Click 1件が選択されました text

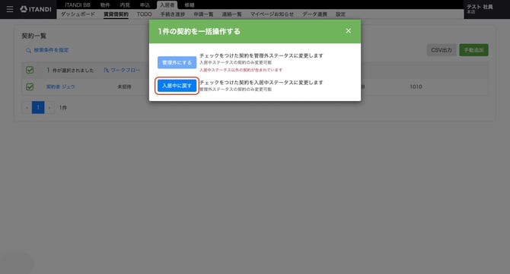70,70
